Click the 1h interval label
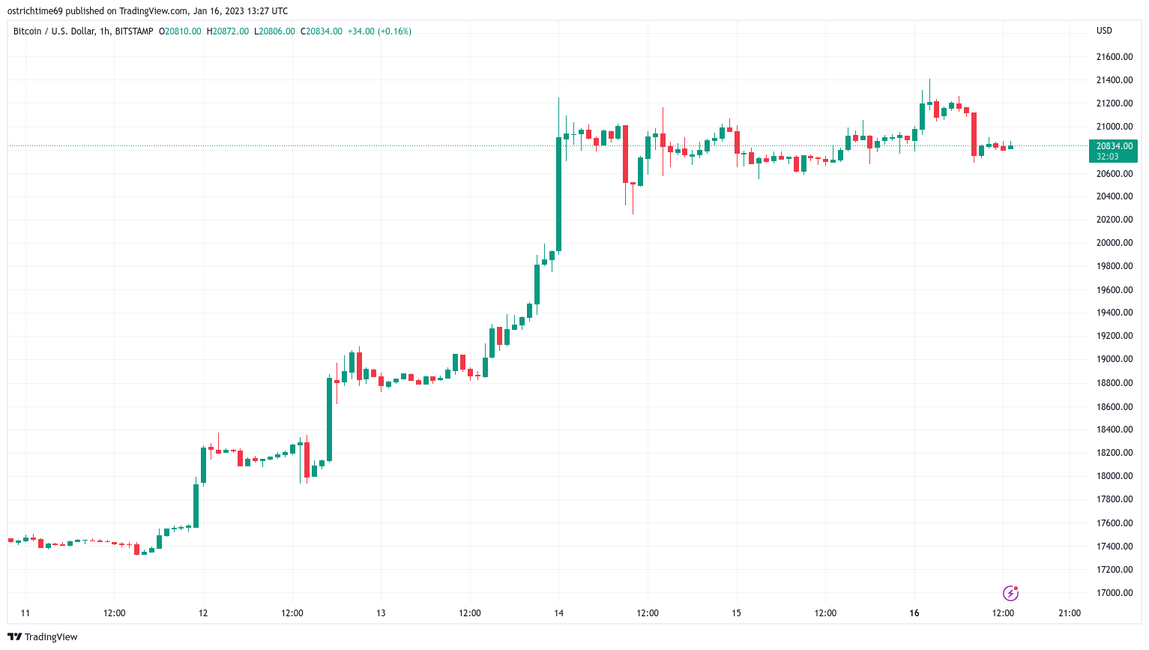1149x650 pixels. 105,31
